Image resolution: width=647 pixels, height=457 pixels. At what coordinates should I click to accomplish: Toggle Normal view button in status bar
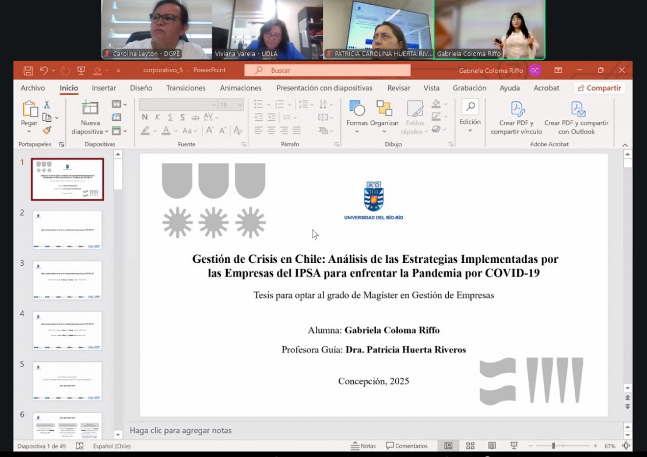click(x=448, y=446)
